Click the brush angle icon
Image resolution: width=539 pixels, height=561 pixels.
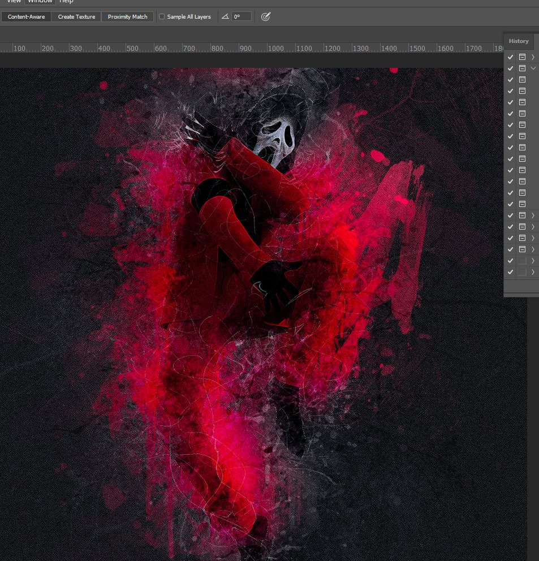(x=225, y=16)
